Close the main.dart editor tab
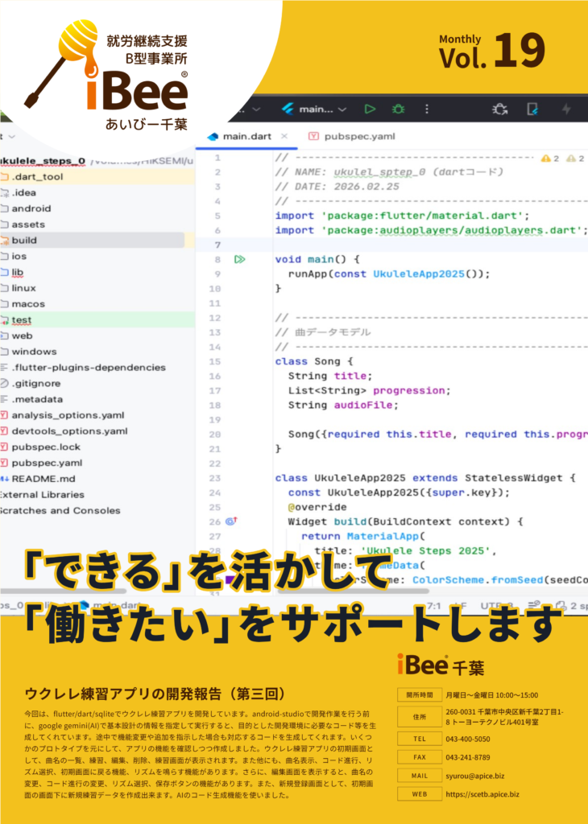Screen dimensions: 588x824 click(284, 137)
